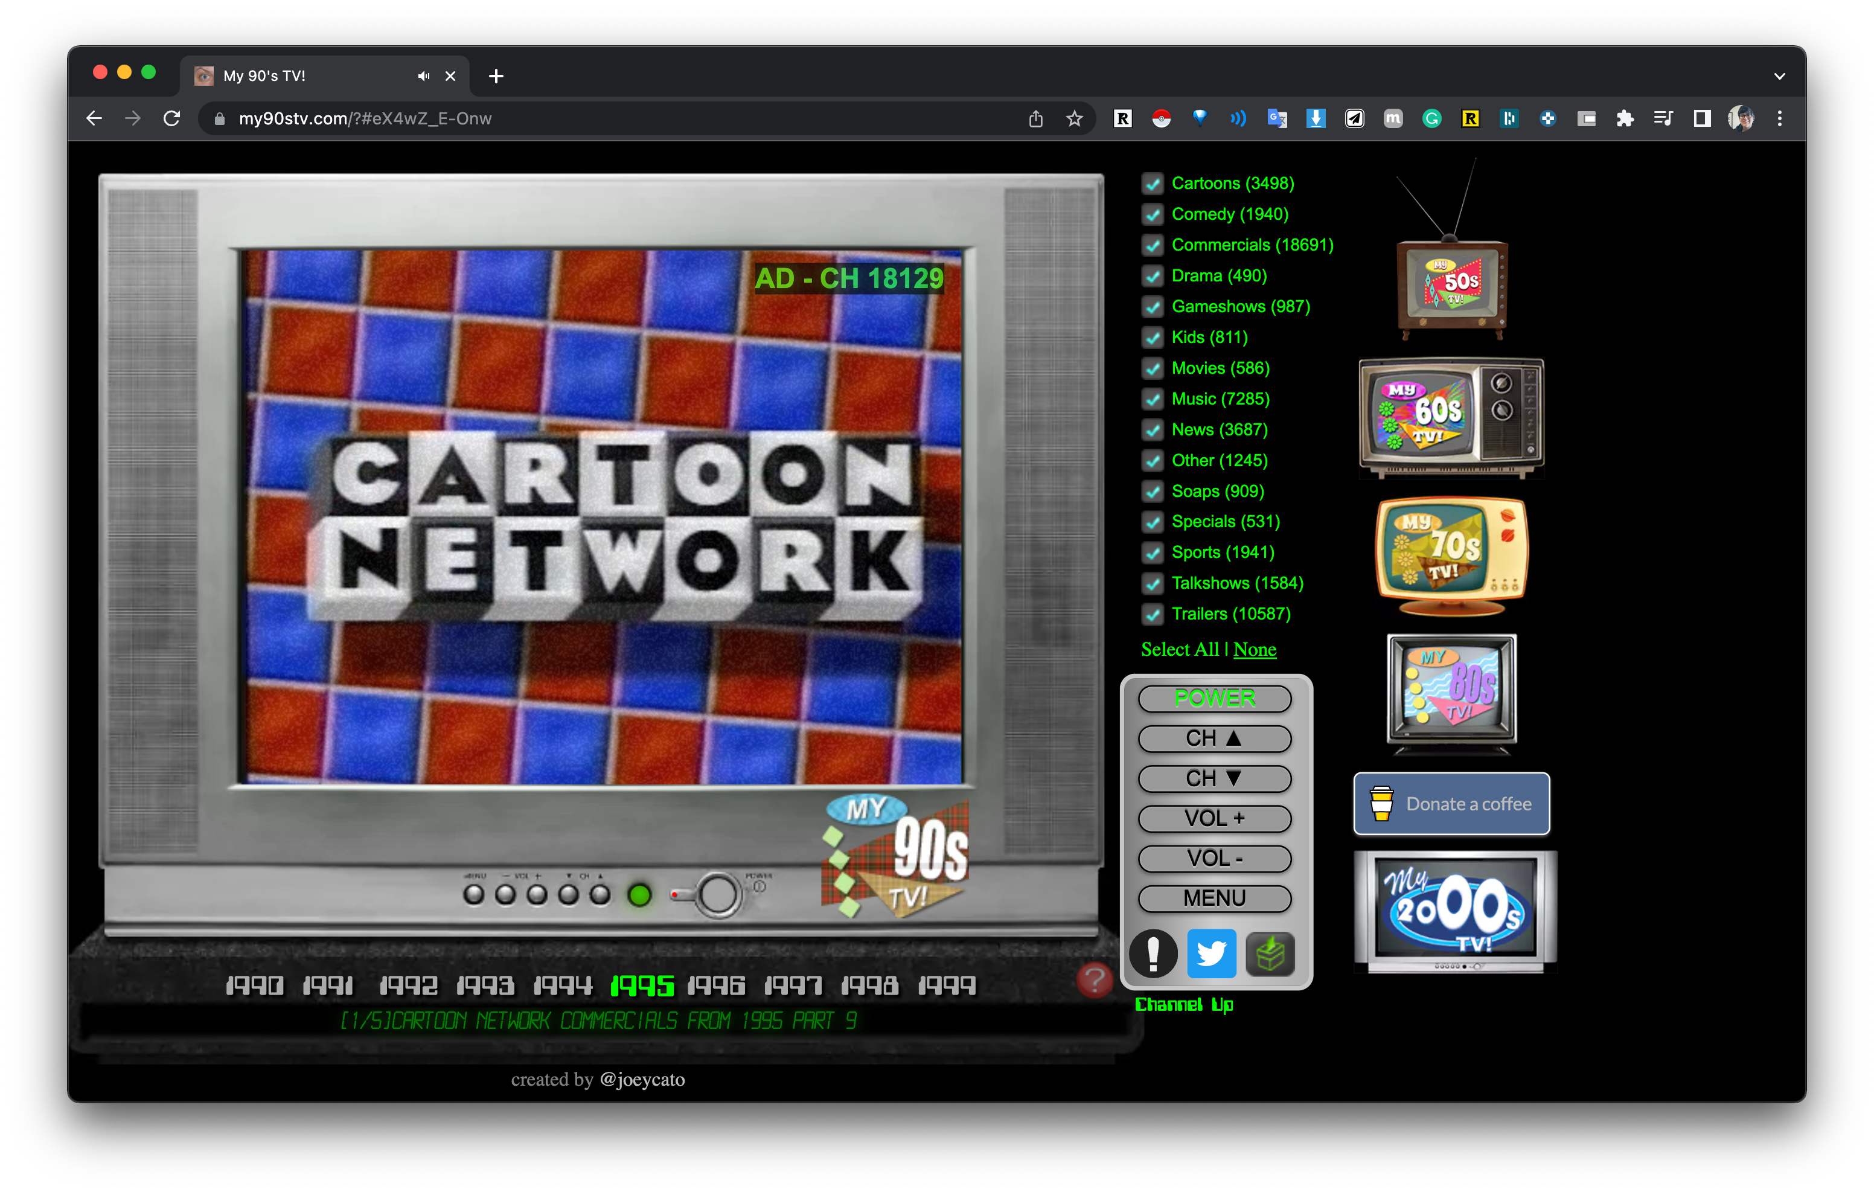Click the picture-in-picture extension icon
Image resolution: width=1874 pixels, height=1192 pixels.
coord(1586,118)
